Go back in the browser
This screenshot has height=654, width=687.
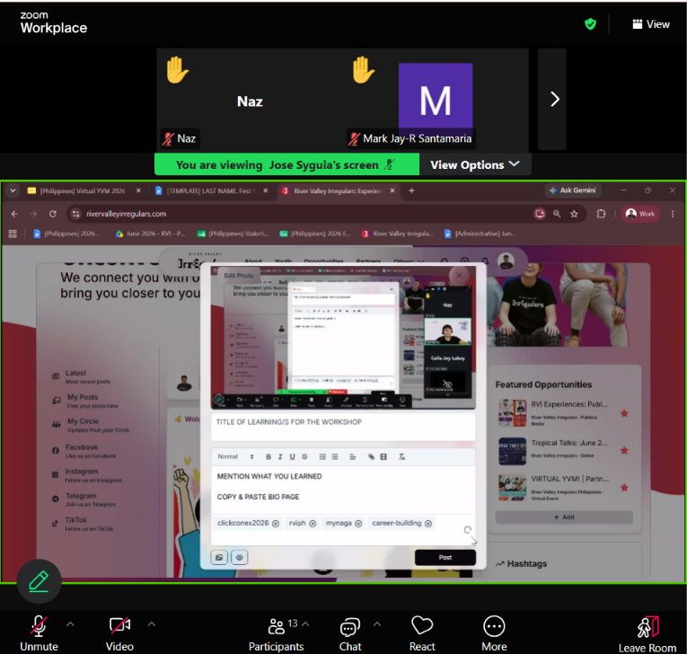coord(14,214)
